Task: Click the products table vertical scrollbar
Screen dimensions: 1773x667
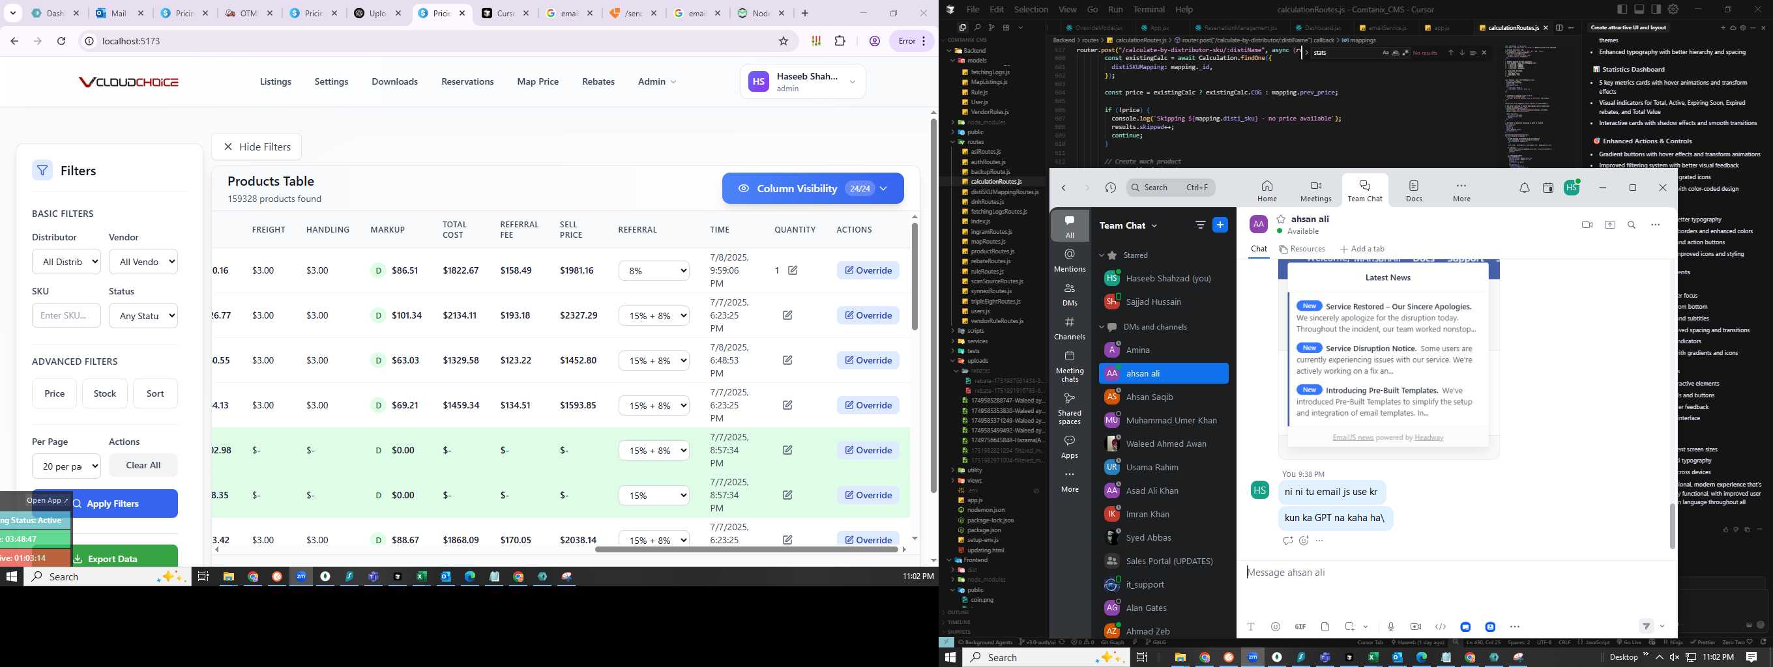Action: click(915, 276)
